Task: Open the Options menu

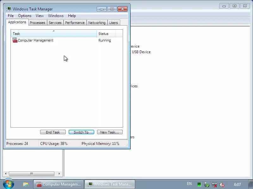Action: [25, 16]
